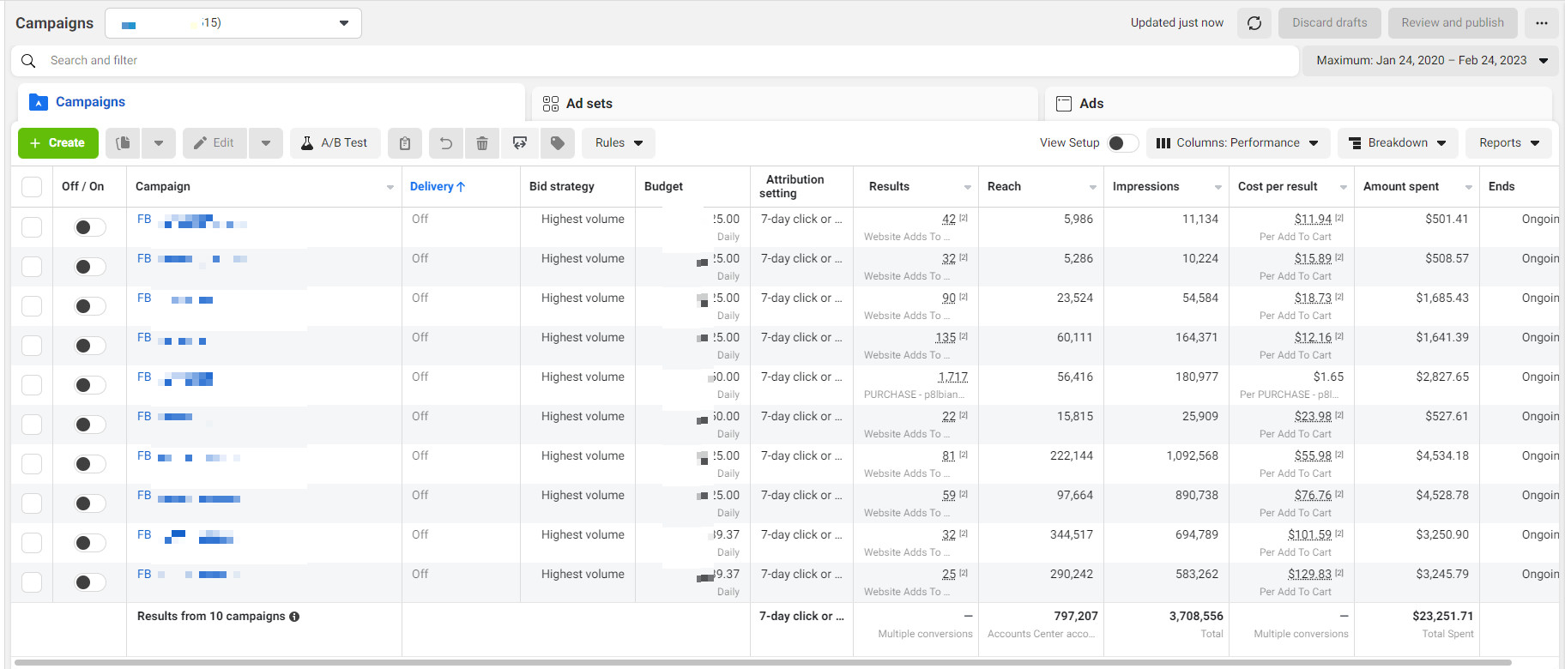Check the box for the $4,528.78 campaign row

coord(32,503)
